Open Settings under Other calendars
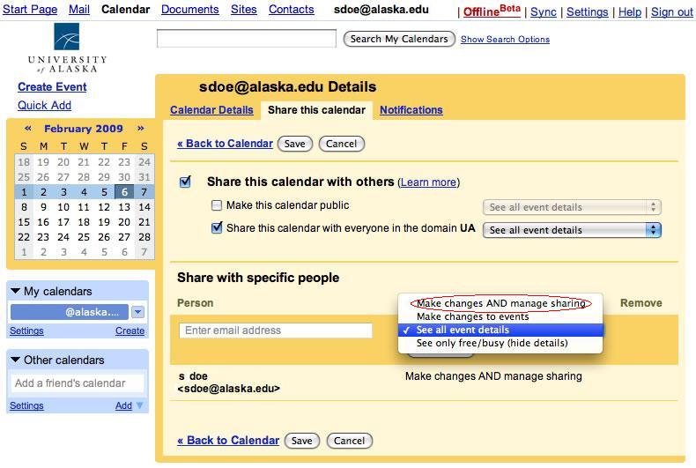The width and height of the screenshot is (696, 468). click(x=26, y=405)
